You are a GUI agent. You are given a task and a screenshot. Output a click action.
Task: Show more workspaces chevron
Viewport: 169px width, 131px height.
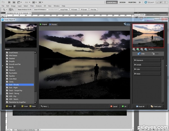[140, 2]
